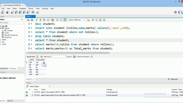Rollback the current transaction icon
The image size is (183, 103).
[61, 20]
